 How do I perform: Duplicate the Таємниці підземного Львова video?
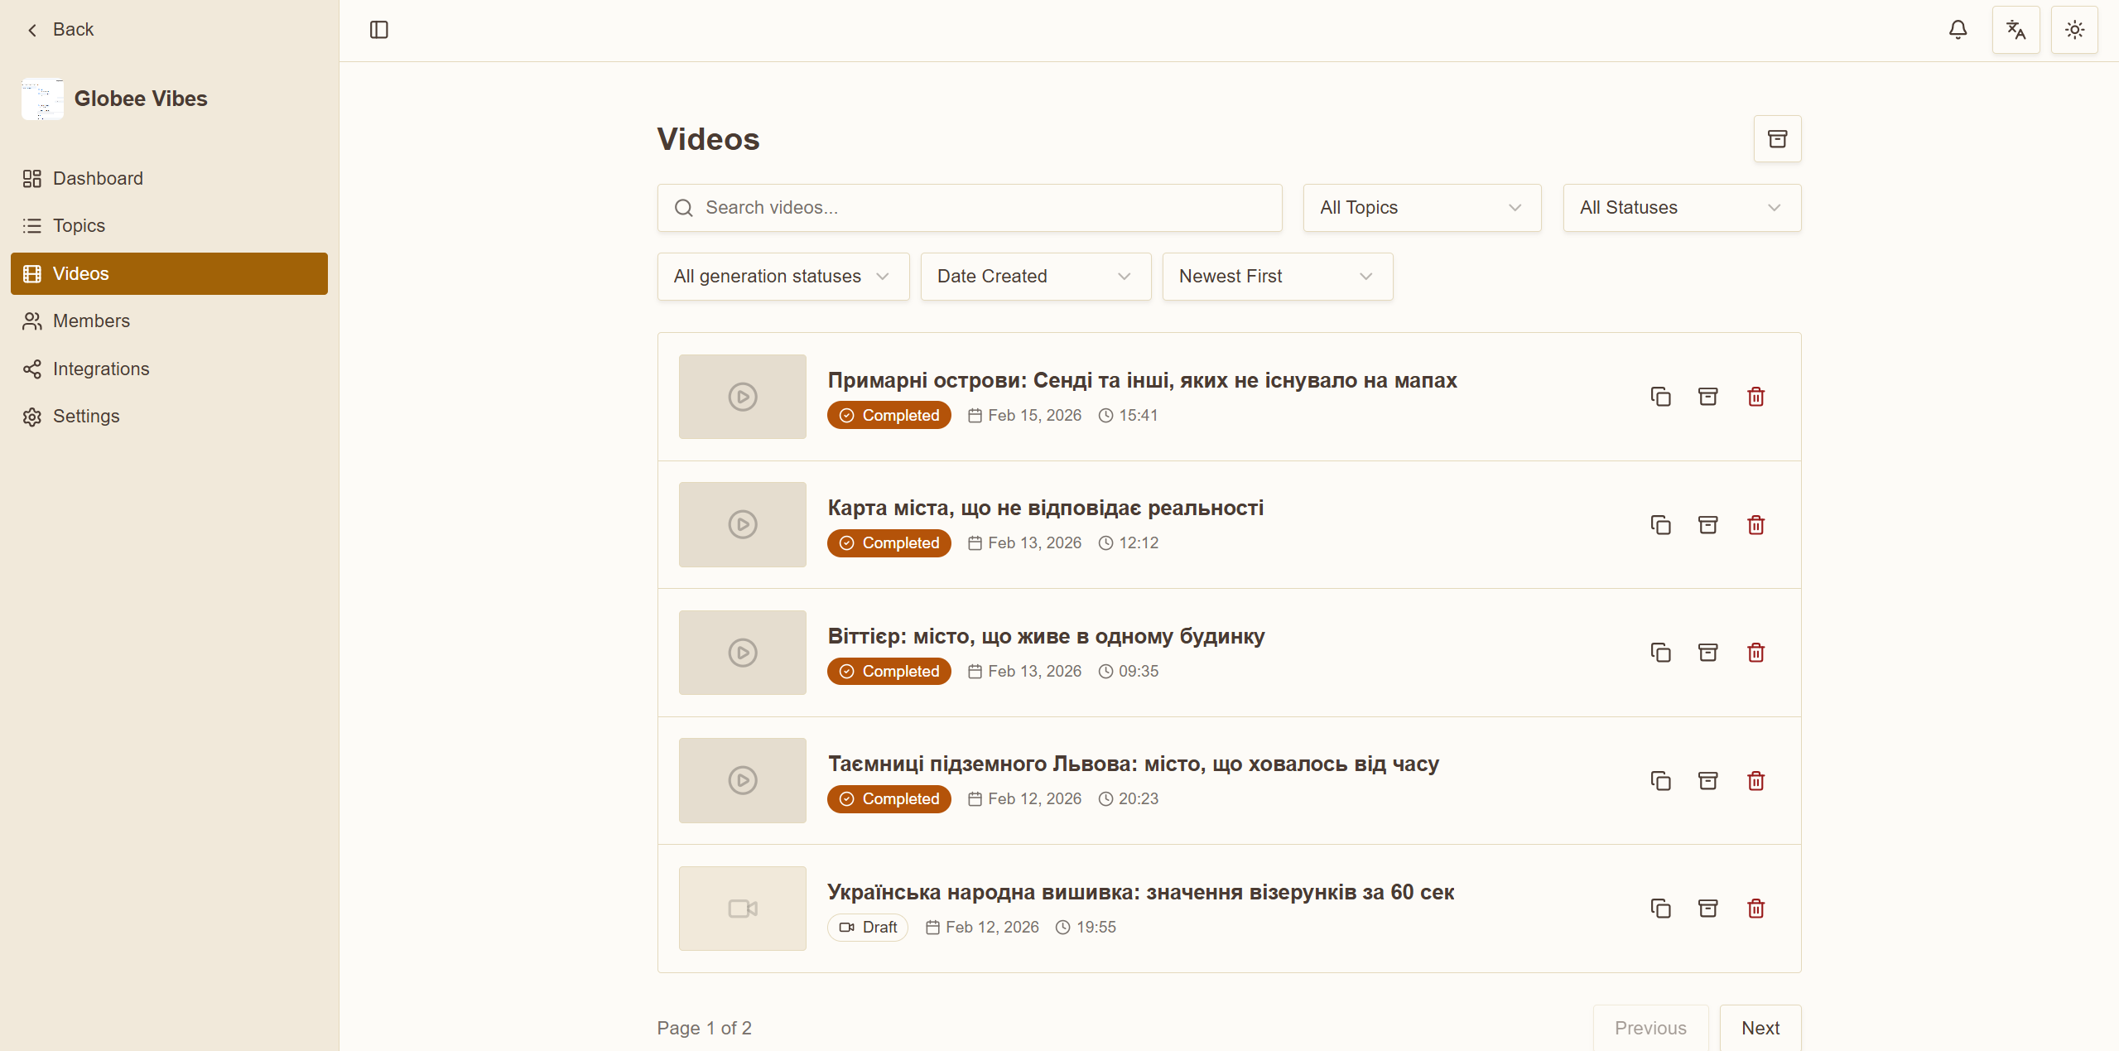pyautogui.click(x=1660, y=780)
